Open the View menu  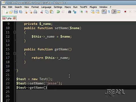(27, 7)
